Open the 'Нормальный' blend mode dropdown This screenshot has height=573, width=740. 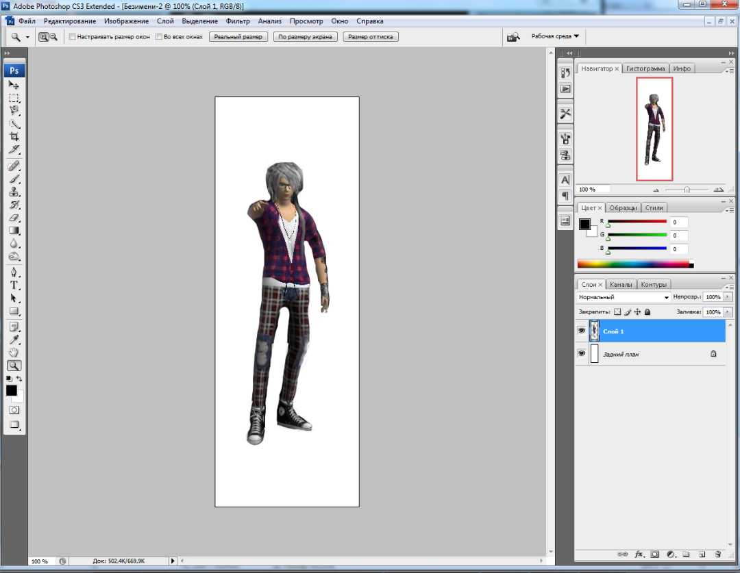[x=623, y=298]
